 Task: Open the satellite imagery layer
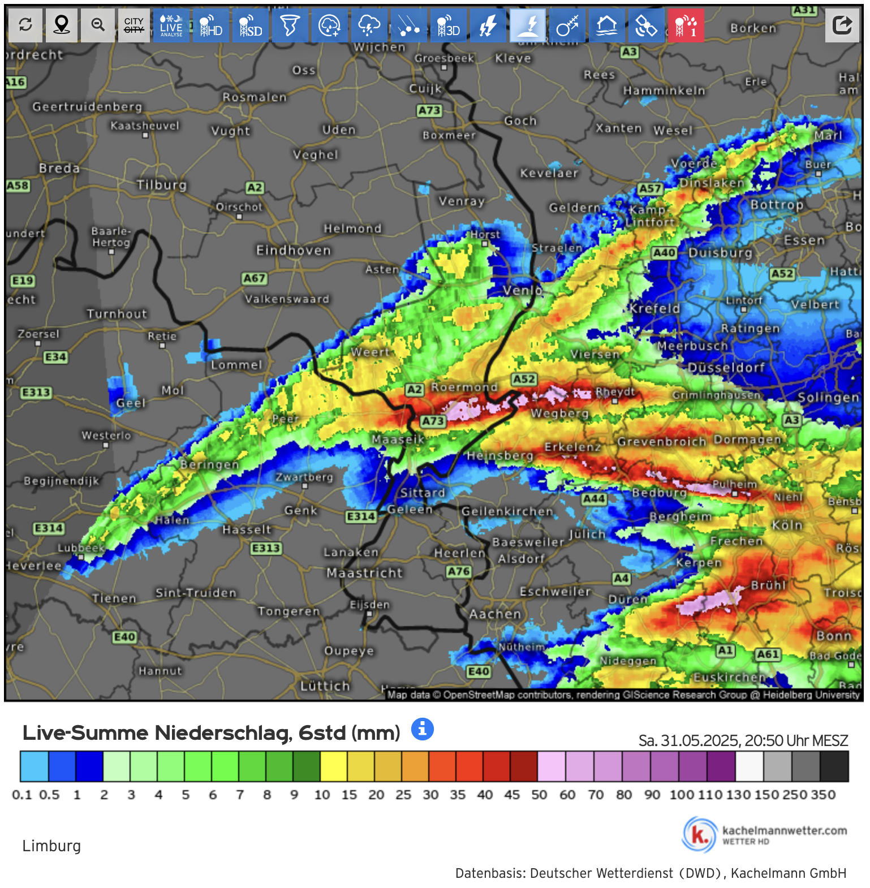click(647, 25)
